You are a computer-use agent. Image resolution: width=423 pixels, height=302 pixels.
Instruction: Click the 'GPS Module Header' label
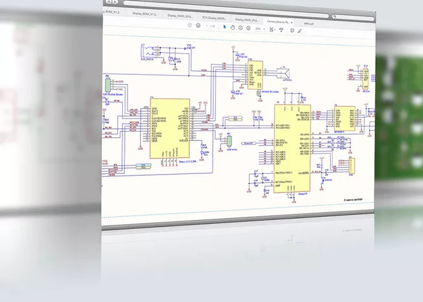(113, 94)
